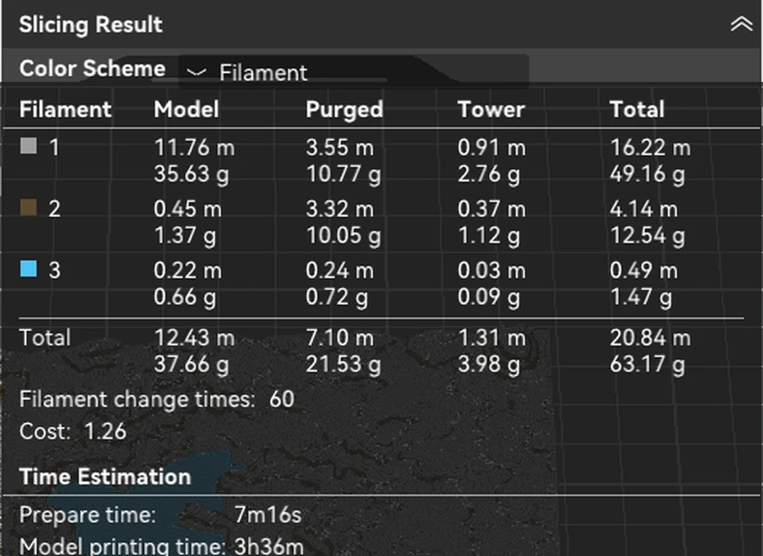Click purged length 3.32 m
Image resolution: width=763 pixels, height=556 pixels.
pyautogui.click(x=340, y=209)
